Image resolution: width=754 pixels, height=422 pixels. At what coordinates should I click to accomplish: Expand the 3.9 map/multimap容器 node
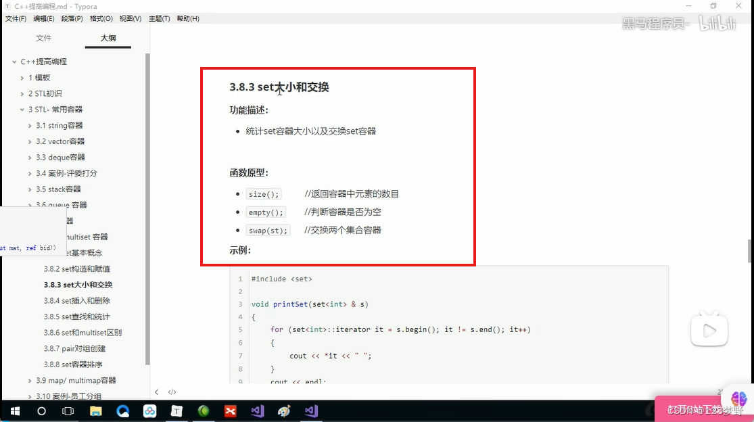point(30,380)
